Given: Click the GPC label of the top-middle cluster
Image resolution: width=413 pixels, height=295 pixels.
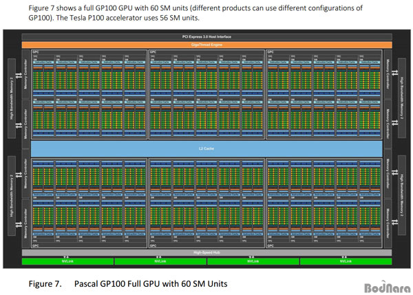Looking at the screenshot, I should tap(153, 52).
